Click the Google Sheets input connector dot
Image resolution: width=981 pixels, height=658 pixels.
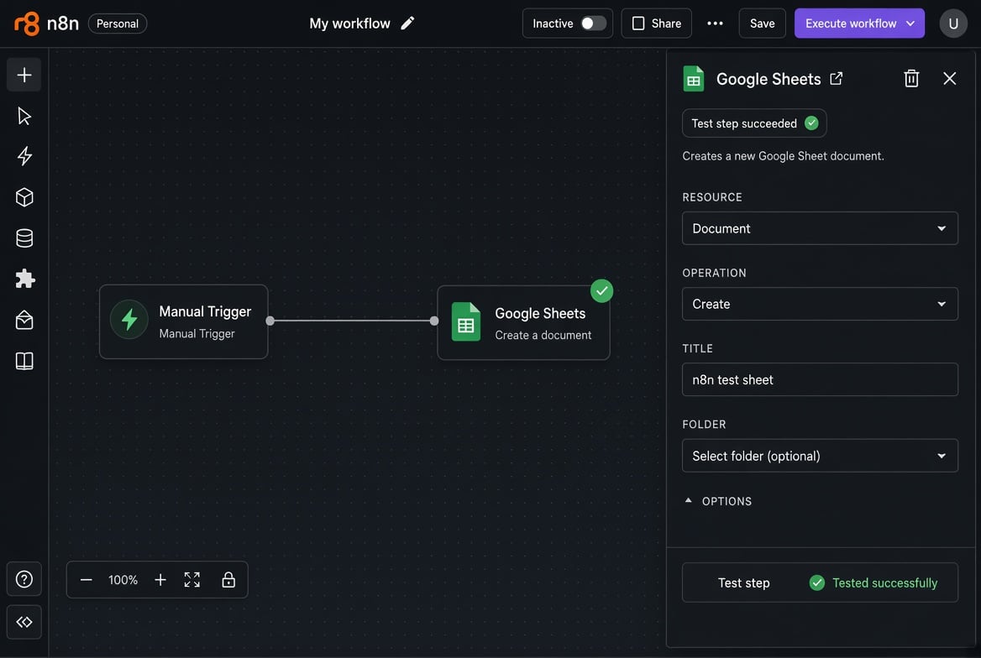pos(434,321)
